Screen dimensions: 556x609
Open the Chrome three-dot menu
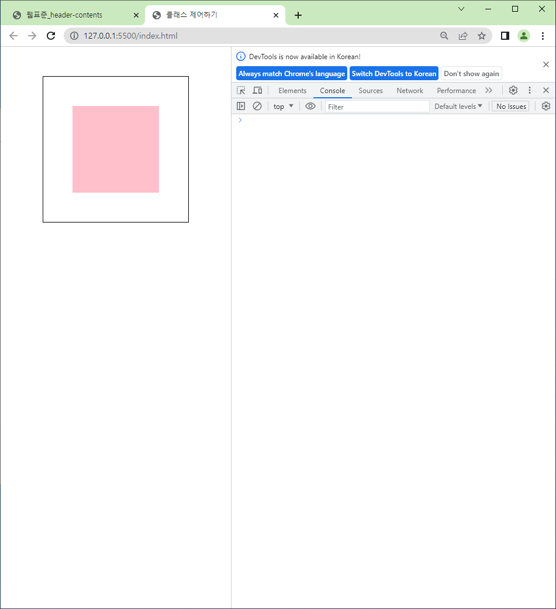[x=543, y=36]
